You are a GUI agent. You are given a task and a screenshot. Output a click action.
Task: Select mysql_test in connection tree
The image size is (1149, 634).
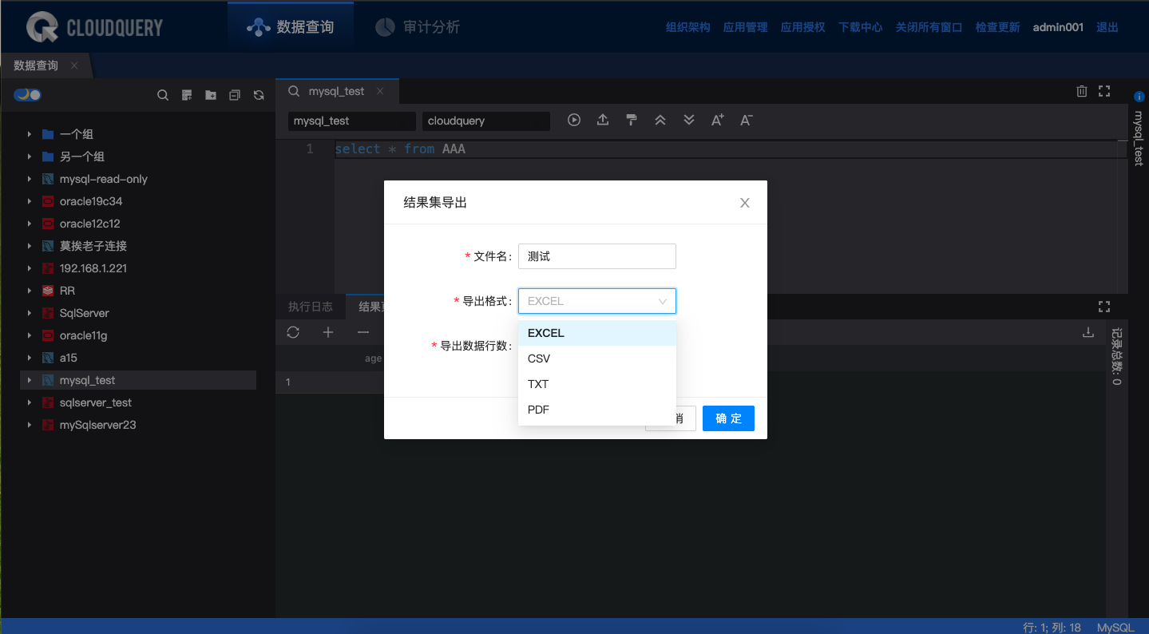point(138,380)
